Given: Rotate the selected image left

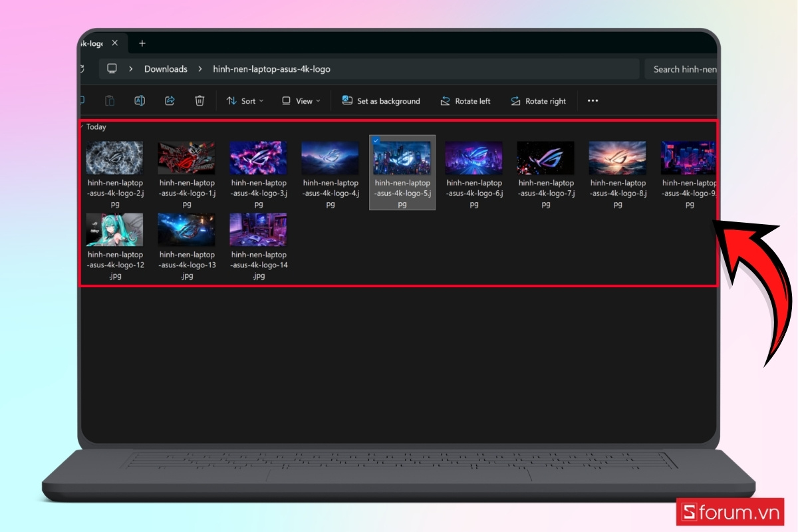Looking at the screenshot, I should tap(465, 101).
